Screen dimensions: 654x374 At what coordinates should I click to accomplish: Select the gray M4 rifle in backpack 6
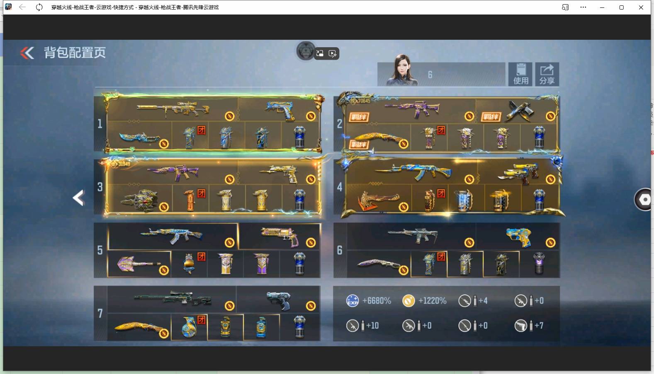(412, 236)
